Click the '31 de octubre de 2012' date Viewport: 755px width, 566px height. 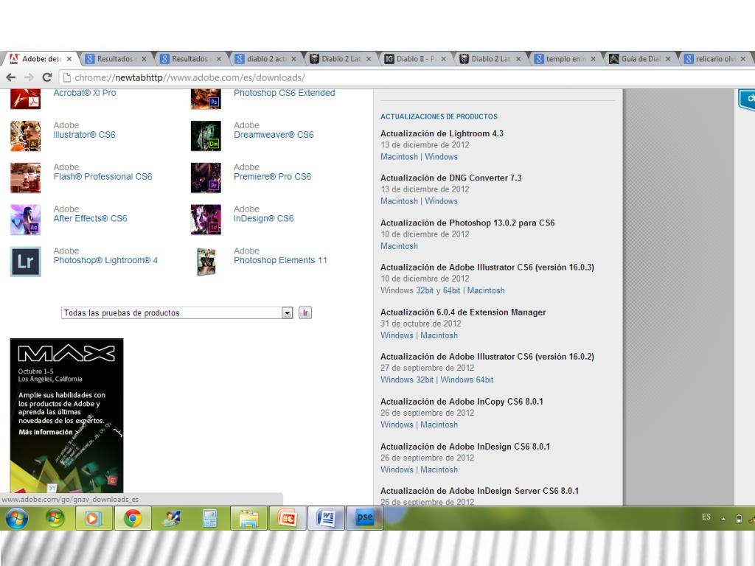(x=421, y=324)
